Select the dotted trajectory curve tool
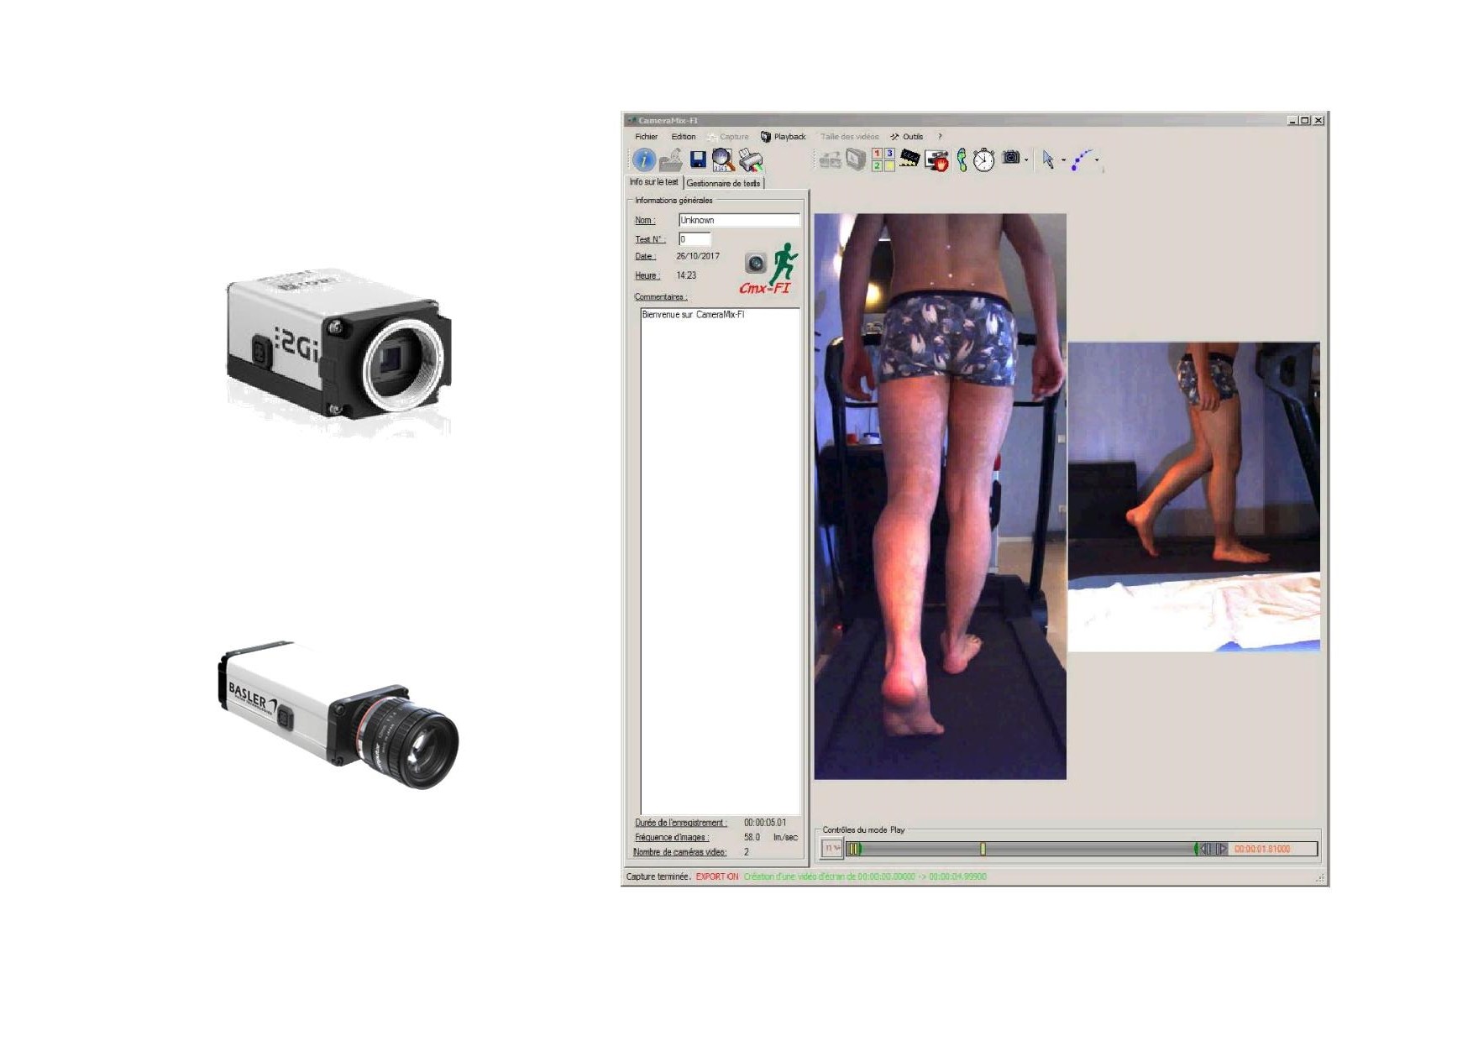The width and height of the screenshot is (1473, 1041). (1082, 160)
